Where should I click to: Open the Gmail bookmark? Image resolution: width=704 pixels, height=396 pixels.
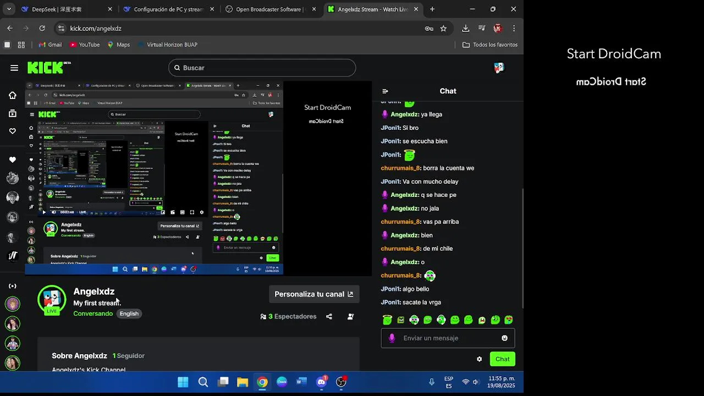click(x=50, y=45)
